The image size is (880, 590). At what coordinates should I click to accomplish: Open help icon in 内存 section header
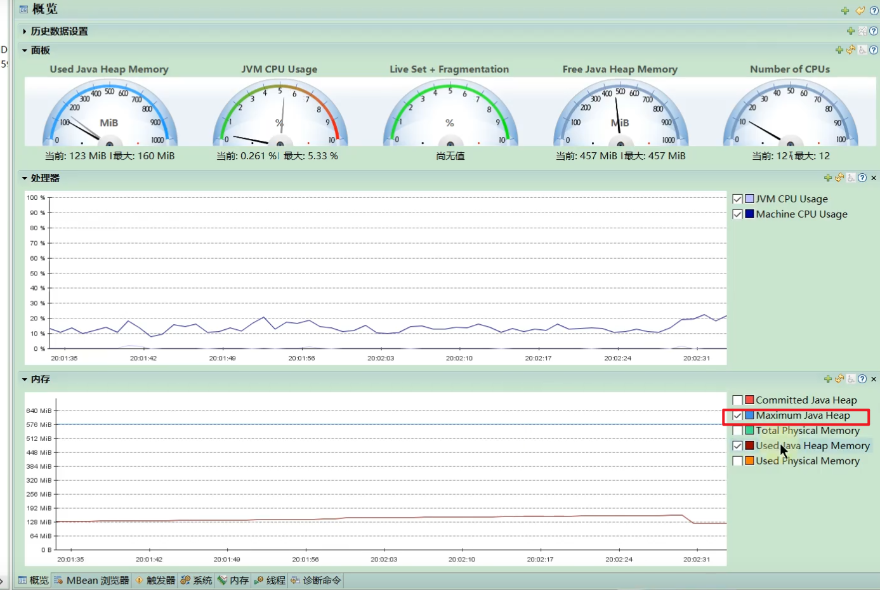point(862,379)
